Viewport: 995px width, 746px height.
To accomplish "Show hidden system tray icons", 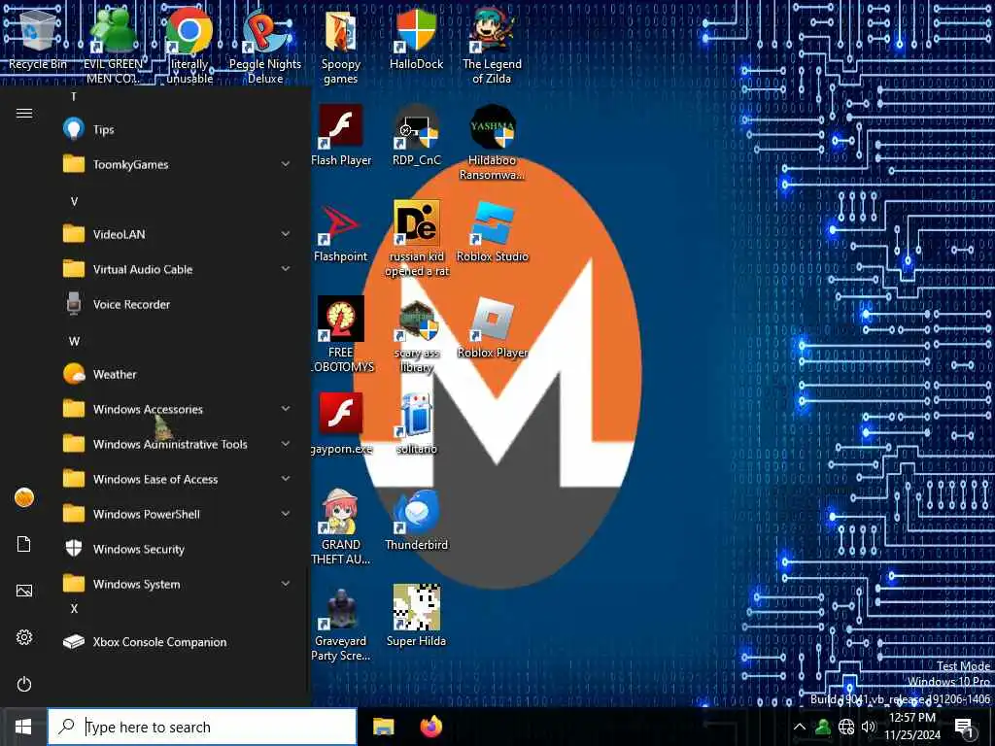I will 800,727.
